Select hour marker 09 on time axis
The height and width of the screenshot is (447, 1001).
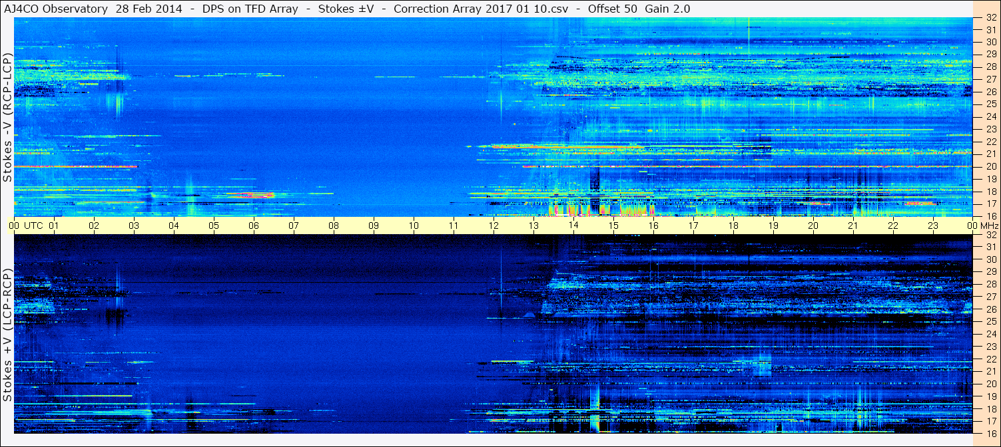click(374, 225)
